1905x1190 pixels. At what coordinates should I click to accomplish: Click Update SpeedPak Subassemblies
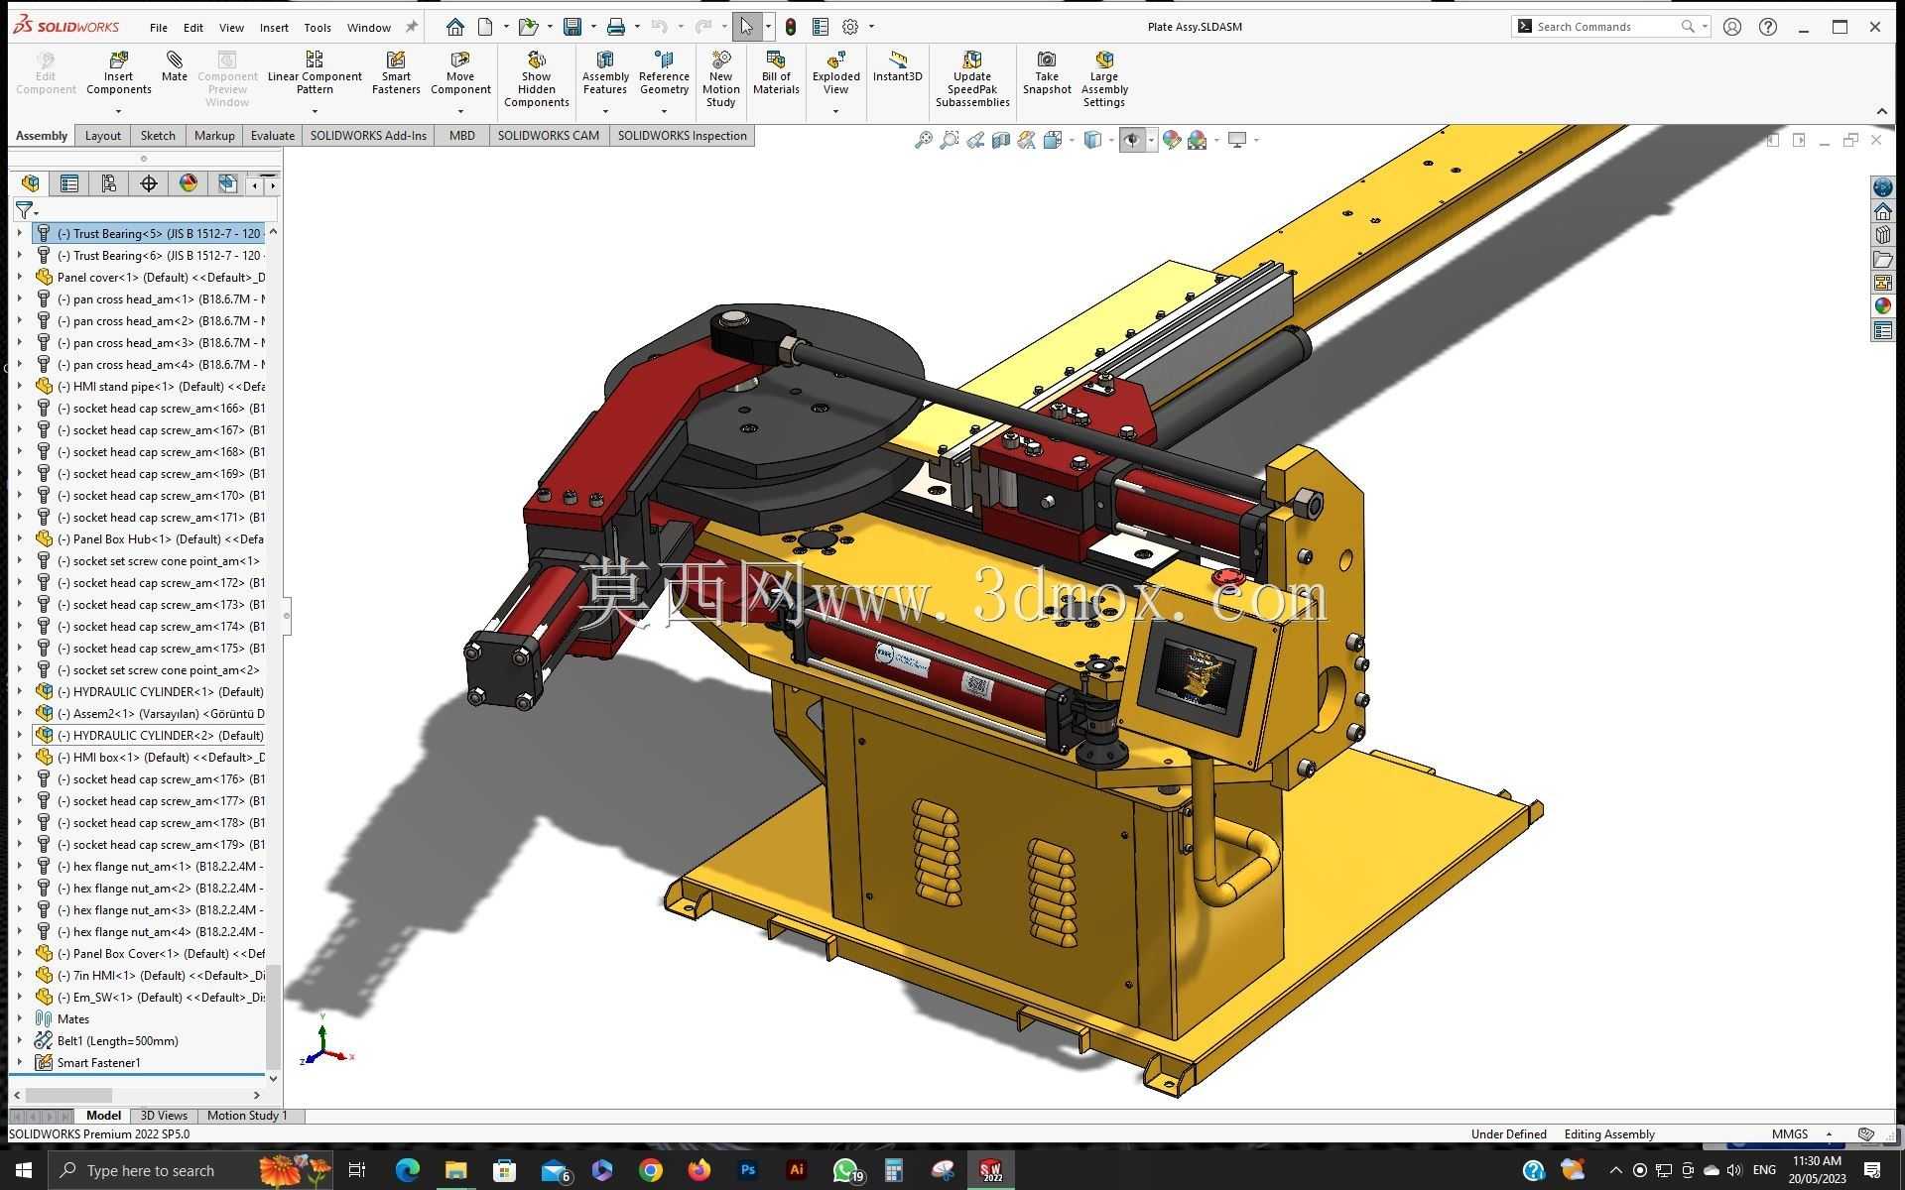[x=972, y=79]
